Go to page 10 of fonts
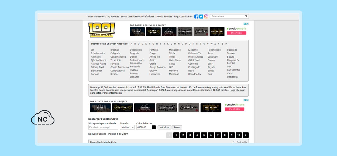Viewport: 337px width, 156px height. coord(239,135)
